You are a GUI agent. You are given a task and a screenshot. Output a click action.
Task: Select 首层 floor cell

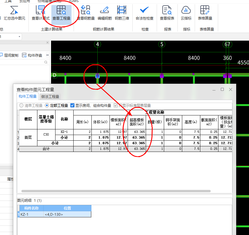tap(28, 137)
